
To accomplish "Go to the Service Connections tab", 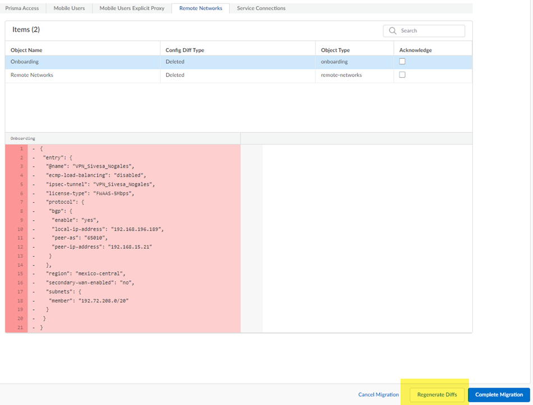I will click(x=261, y=8).
